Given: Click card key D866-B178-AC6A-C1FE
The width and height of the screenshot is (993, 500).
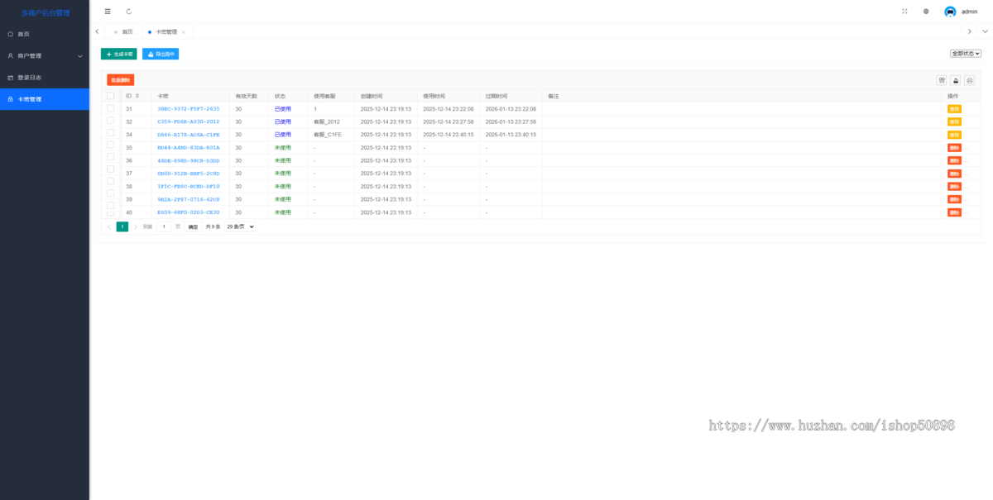Looking at the screenshot, I should coord(189,135).
